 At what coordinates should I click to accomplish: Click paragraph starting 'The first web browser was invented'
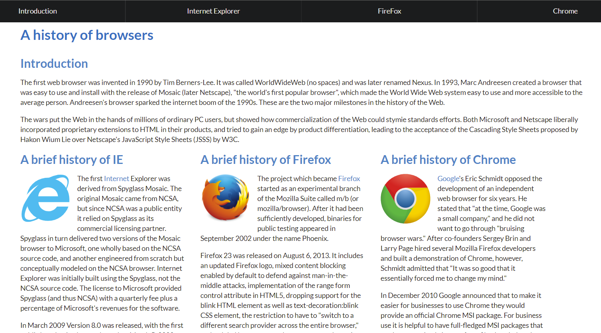301,93
